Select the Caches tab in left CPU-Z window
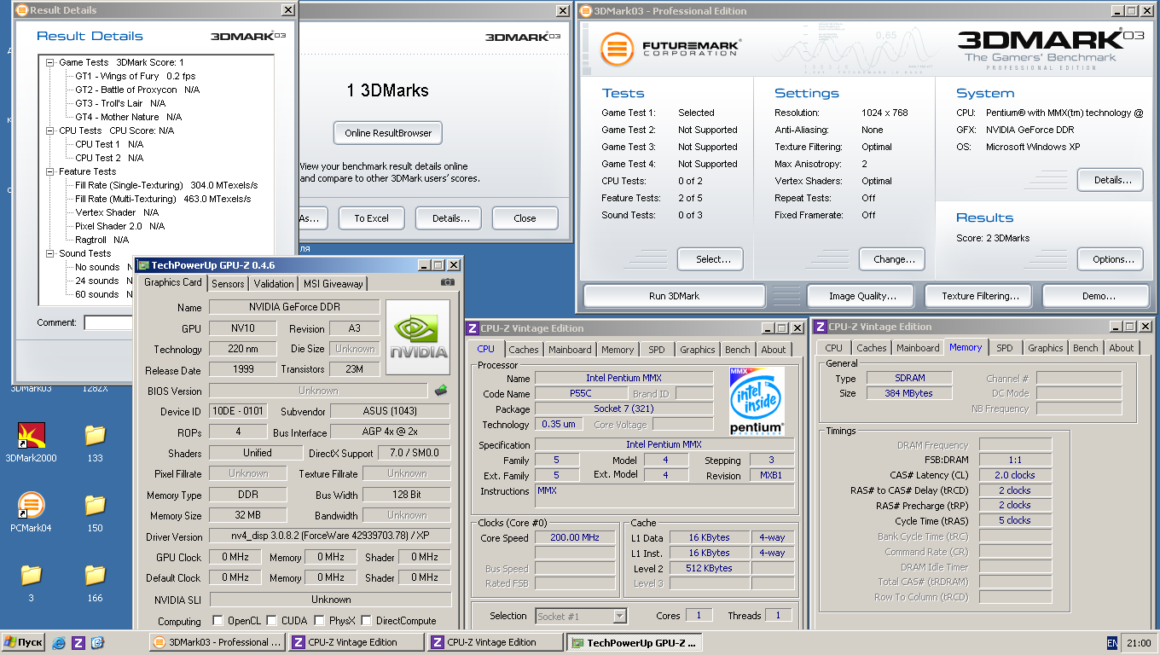The width and height of the screenshot is (1160, 655). (x=524, y=350)
